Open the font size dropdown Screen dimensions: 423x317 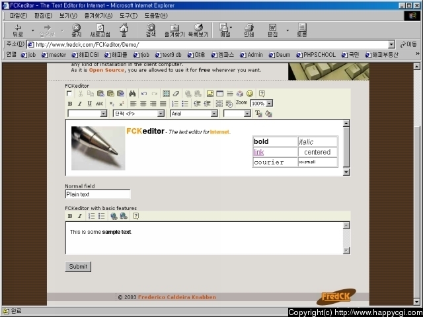point(247,114)
